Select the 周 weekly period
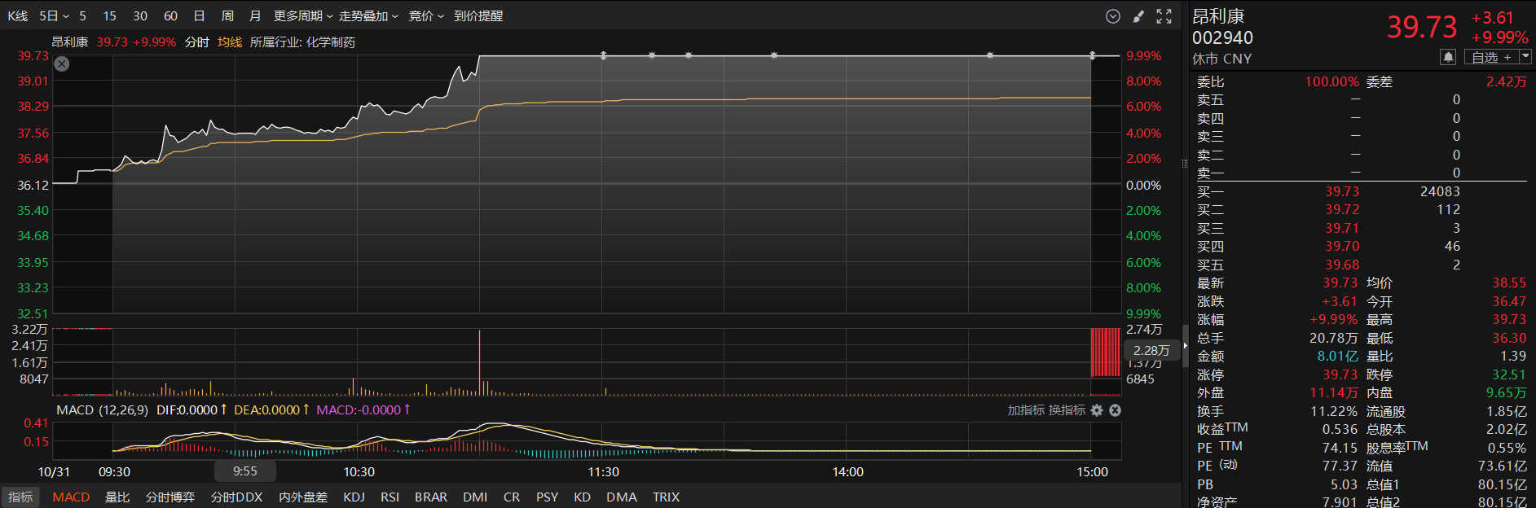The width and height of the screenshot is (1536, 508). tap(227, 16)
